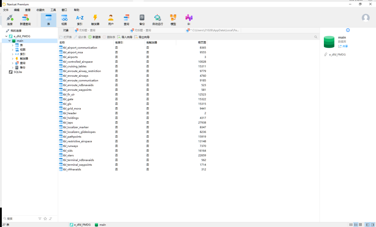Collapse the e_dfd_PMDG connection tree node
The width and height of the screenshot is (376, 227).
(7, 36)
